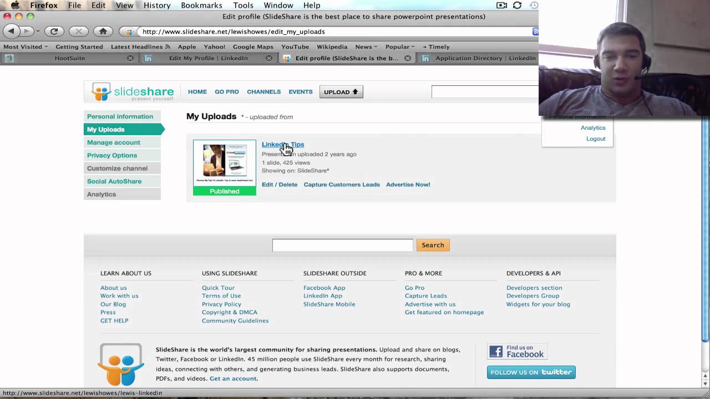Click the sync arrows icon in the menu bar
This screenshot has height=399, width=710.
coord(517,5)
